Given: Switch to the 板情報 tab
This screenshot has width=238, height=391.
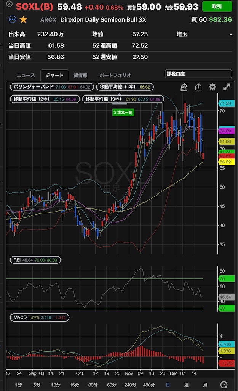Looking at the screenshot, I should (81, 75).
